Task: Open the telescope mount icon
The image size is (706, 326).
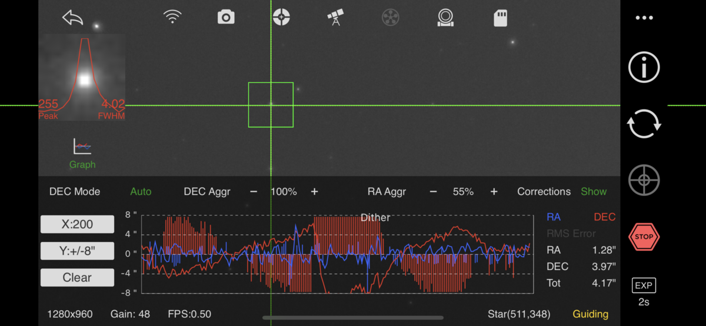Action: click(x=335, y=17)
